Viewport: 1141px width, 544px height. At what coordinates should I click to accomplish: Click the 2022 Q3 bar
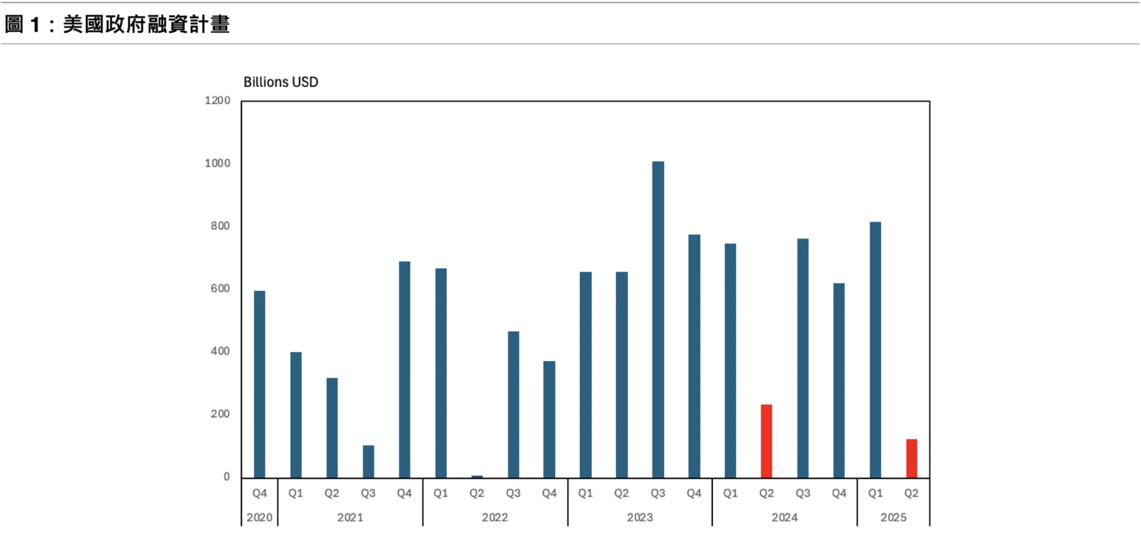(513, 404)
